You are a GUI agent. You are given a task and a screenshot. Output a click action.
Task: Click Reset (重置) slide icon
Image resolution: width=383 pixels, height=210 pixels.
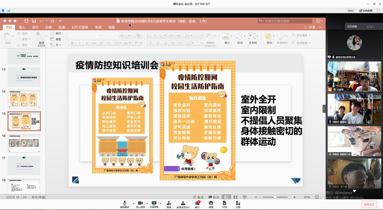click(x=52, y=39)
